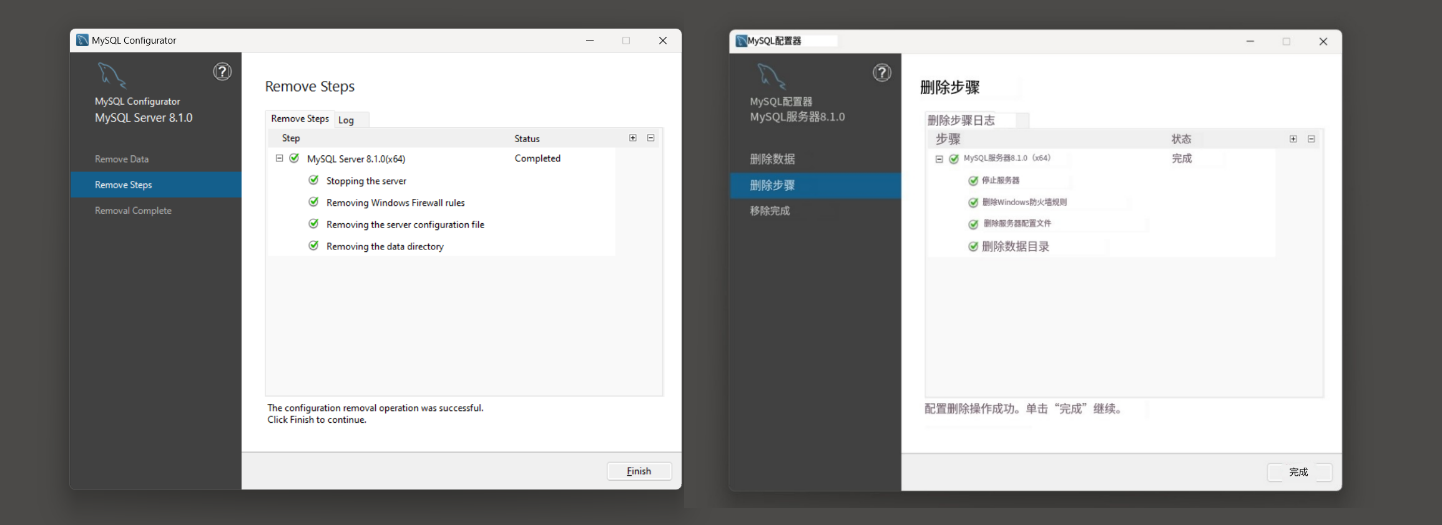The width and height of the screenshot is (1442, 525).
Task: Select Removing the server configuration file row
Action: coord(405,224)
